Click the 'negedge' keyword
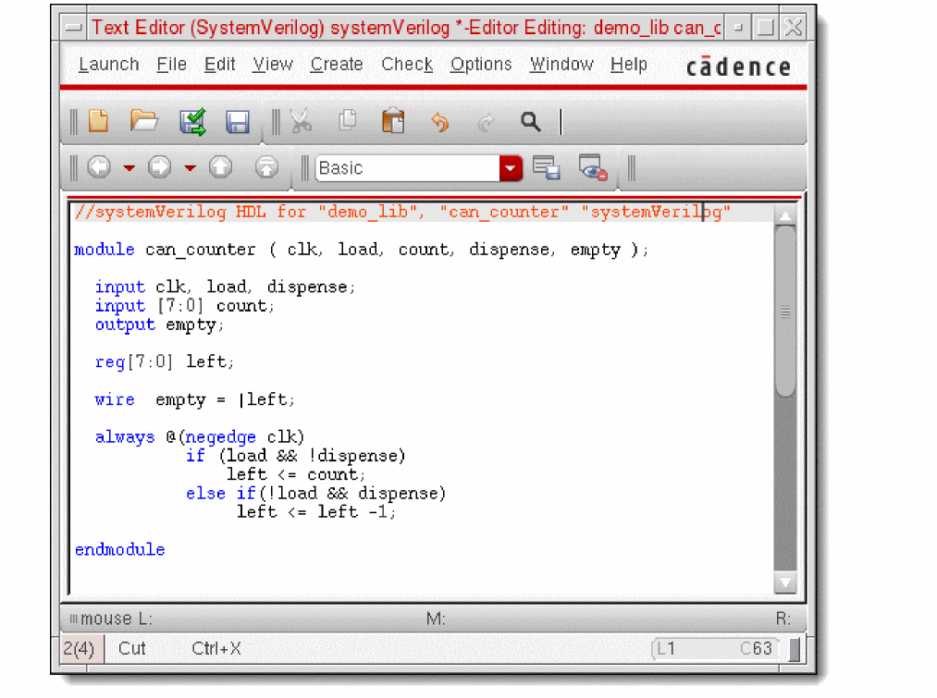 click(220, 437)
